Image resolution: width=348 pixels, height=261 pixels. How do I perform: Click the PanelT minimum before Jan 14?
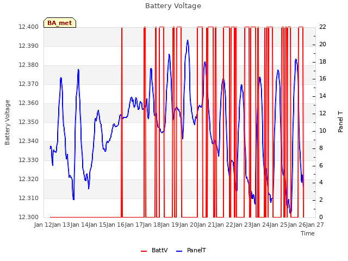pos(73,199)
